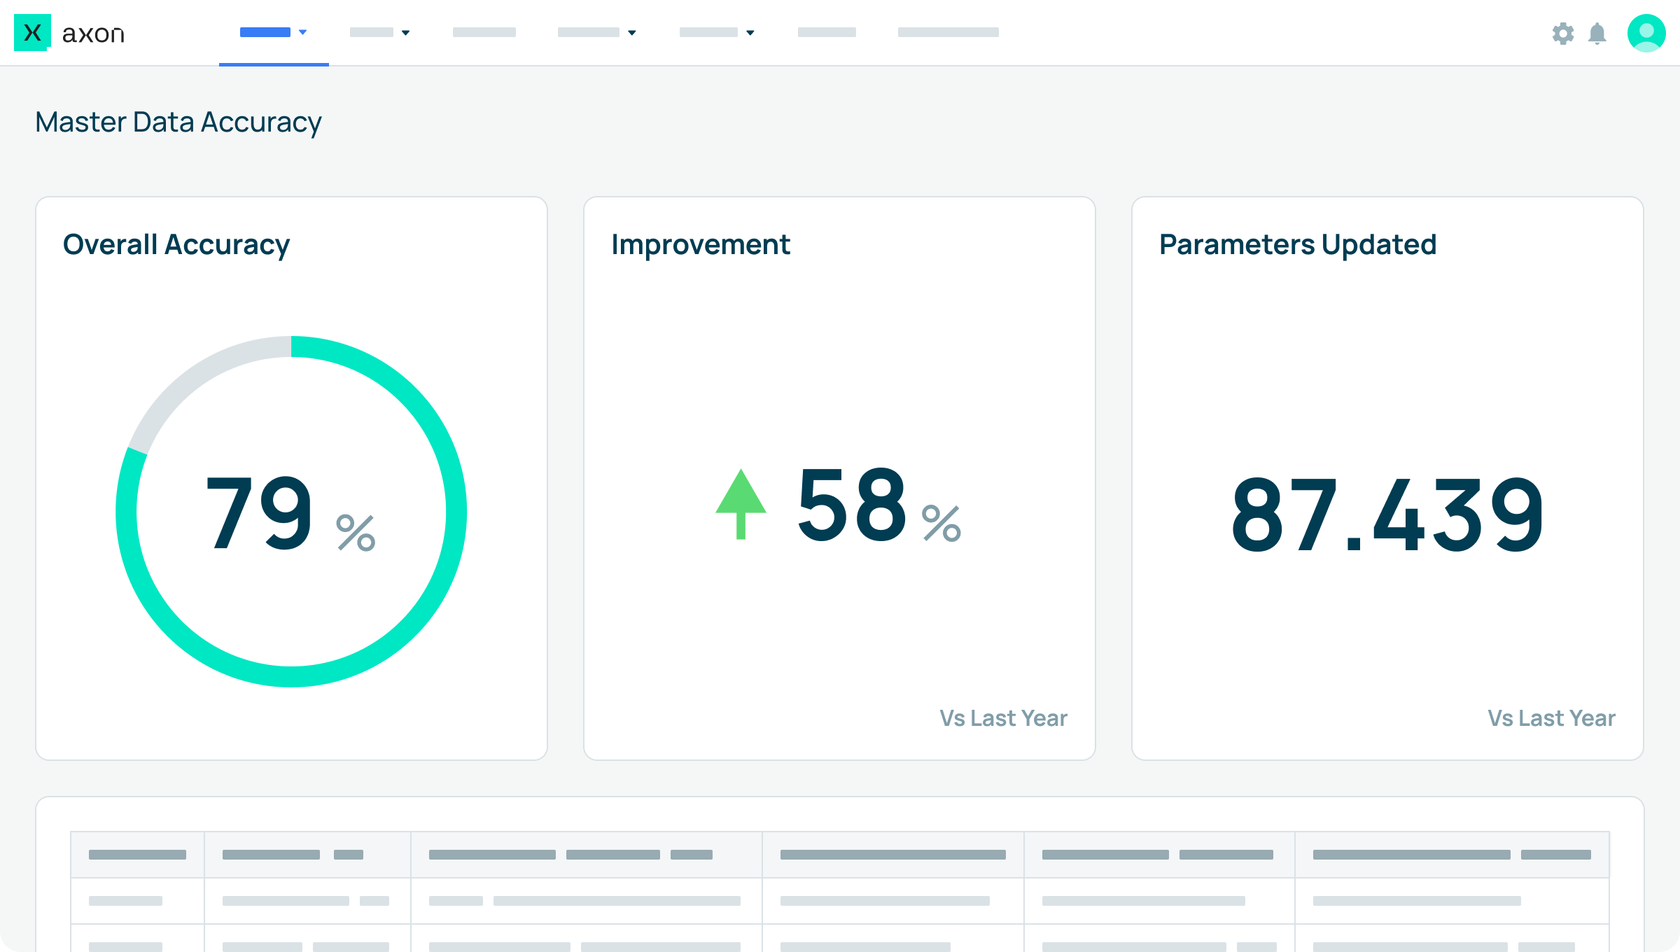Screen dimensions: 1680x952
Task: Open settings via the gear icon
Action: (x=1562, y=34)
